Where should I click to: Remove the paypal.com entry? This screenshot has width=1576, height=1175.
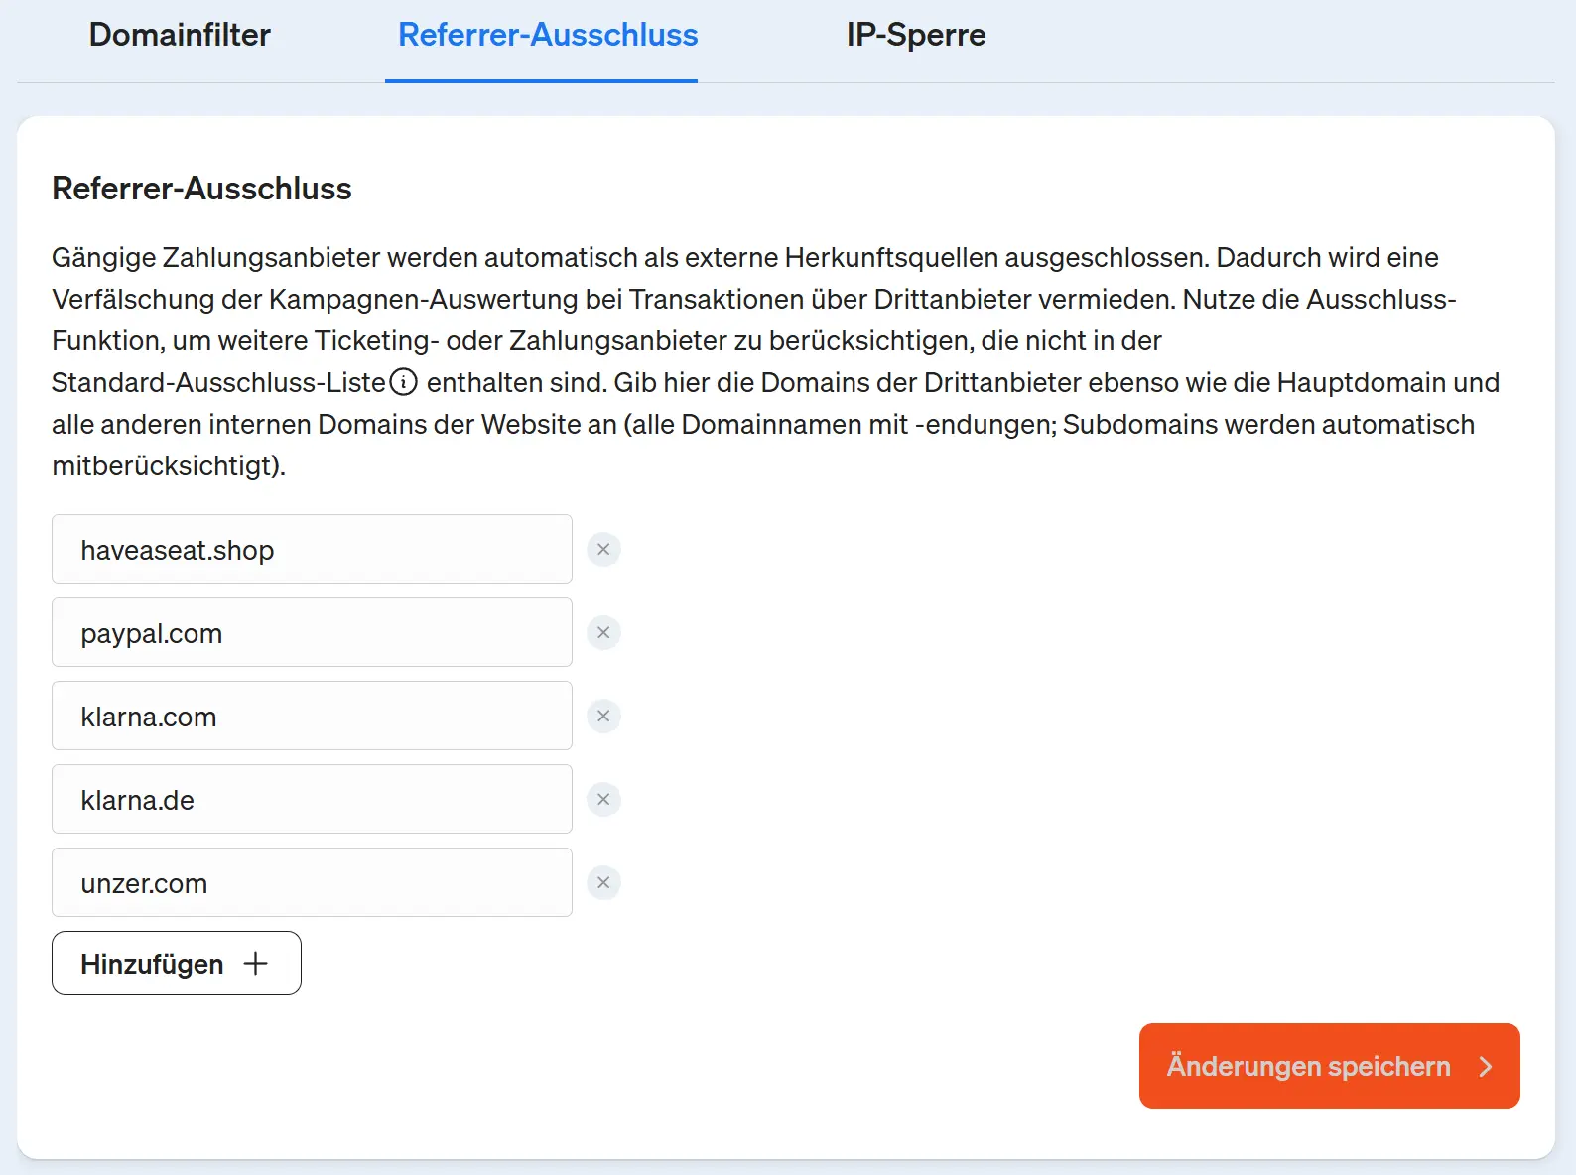tap(603, 632)
